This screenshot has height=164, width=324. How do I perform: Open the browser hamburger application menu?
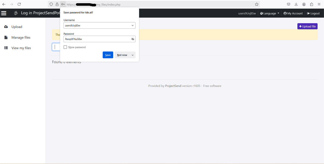pyautogui.click(x=319, y=4)
